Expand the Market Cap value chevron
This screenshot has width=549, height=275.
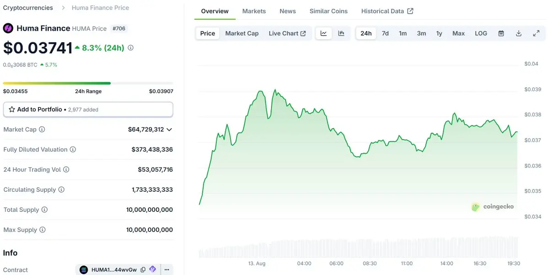[169, 129]
